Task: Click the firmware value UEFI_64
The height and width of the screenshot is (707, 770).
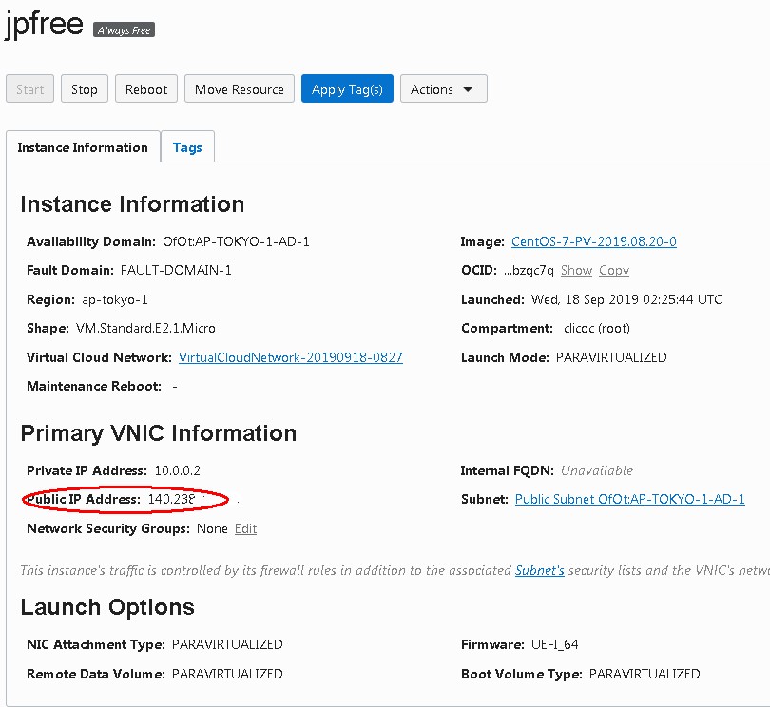Action: (x=554, y=644)
